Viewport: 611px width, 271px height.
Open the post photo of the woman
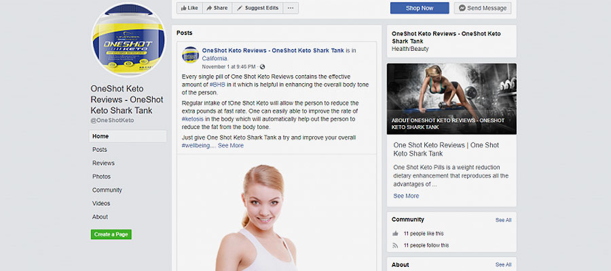click(x=277, y=213)
